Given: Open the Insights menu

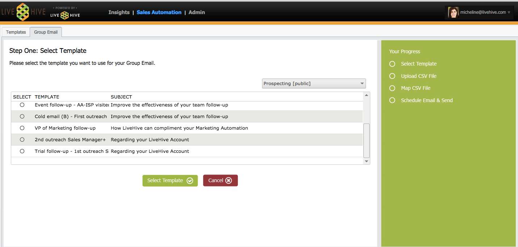Looking at the screenshot, I should click(x=119, y=12).
